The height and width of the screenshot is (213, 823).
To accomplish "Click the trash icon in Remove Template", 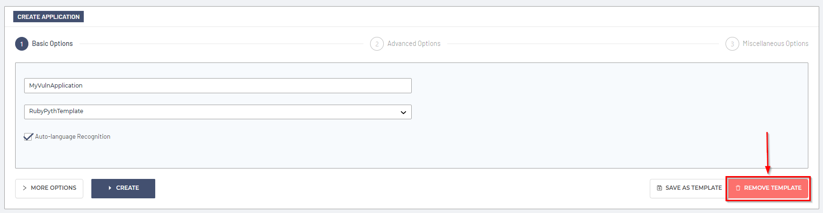I will (738, 188).
